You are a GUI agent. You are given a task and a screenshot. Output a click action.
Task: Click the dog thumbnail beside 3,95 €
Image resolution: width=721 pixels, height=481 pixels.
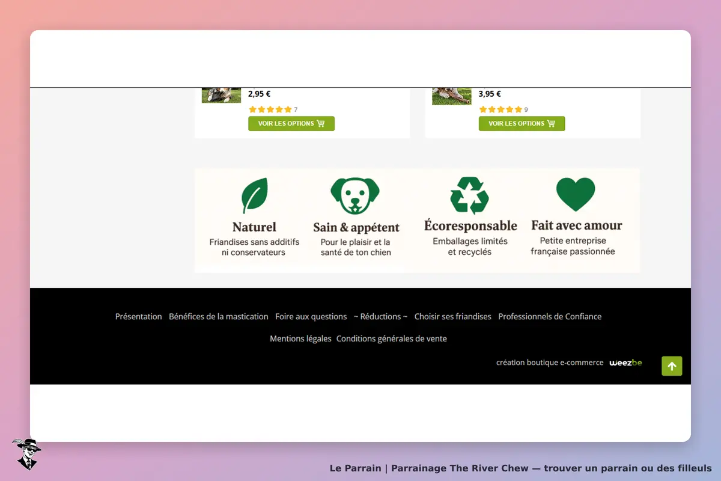point(452,96)
